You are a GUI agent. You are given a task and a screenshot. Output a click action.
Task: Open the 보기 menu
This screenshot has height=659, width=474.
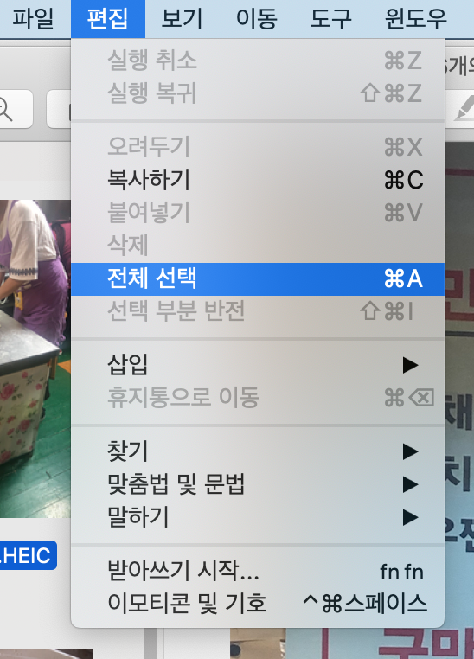point(182,19)
